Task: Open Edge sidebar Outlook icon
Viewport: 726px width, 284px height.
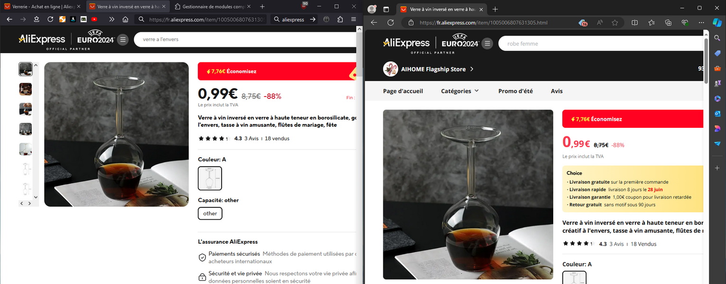Action: point(717,114)
